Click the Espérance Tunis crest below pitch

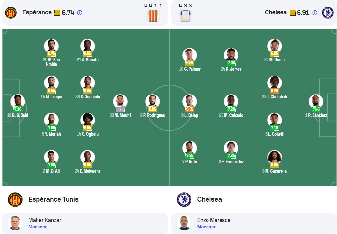15,199
